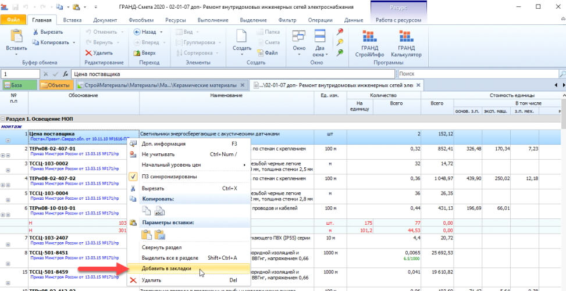Viewport: 566px width, 291px height.
Task: Click the formula field containing Цена поставщика
Action: coord(233,74)
